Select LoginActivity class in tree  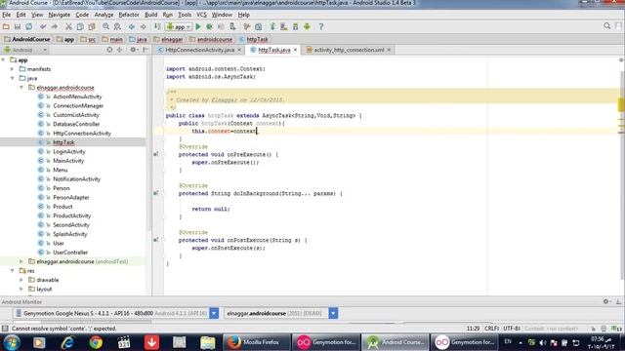pyautogui.click(x=69, y=152)
